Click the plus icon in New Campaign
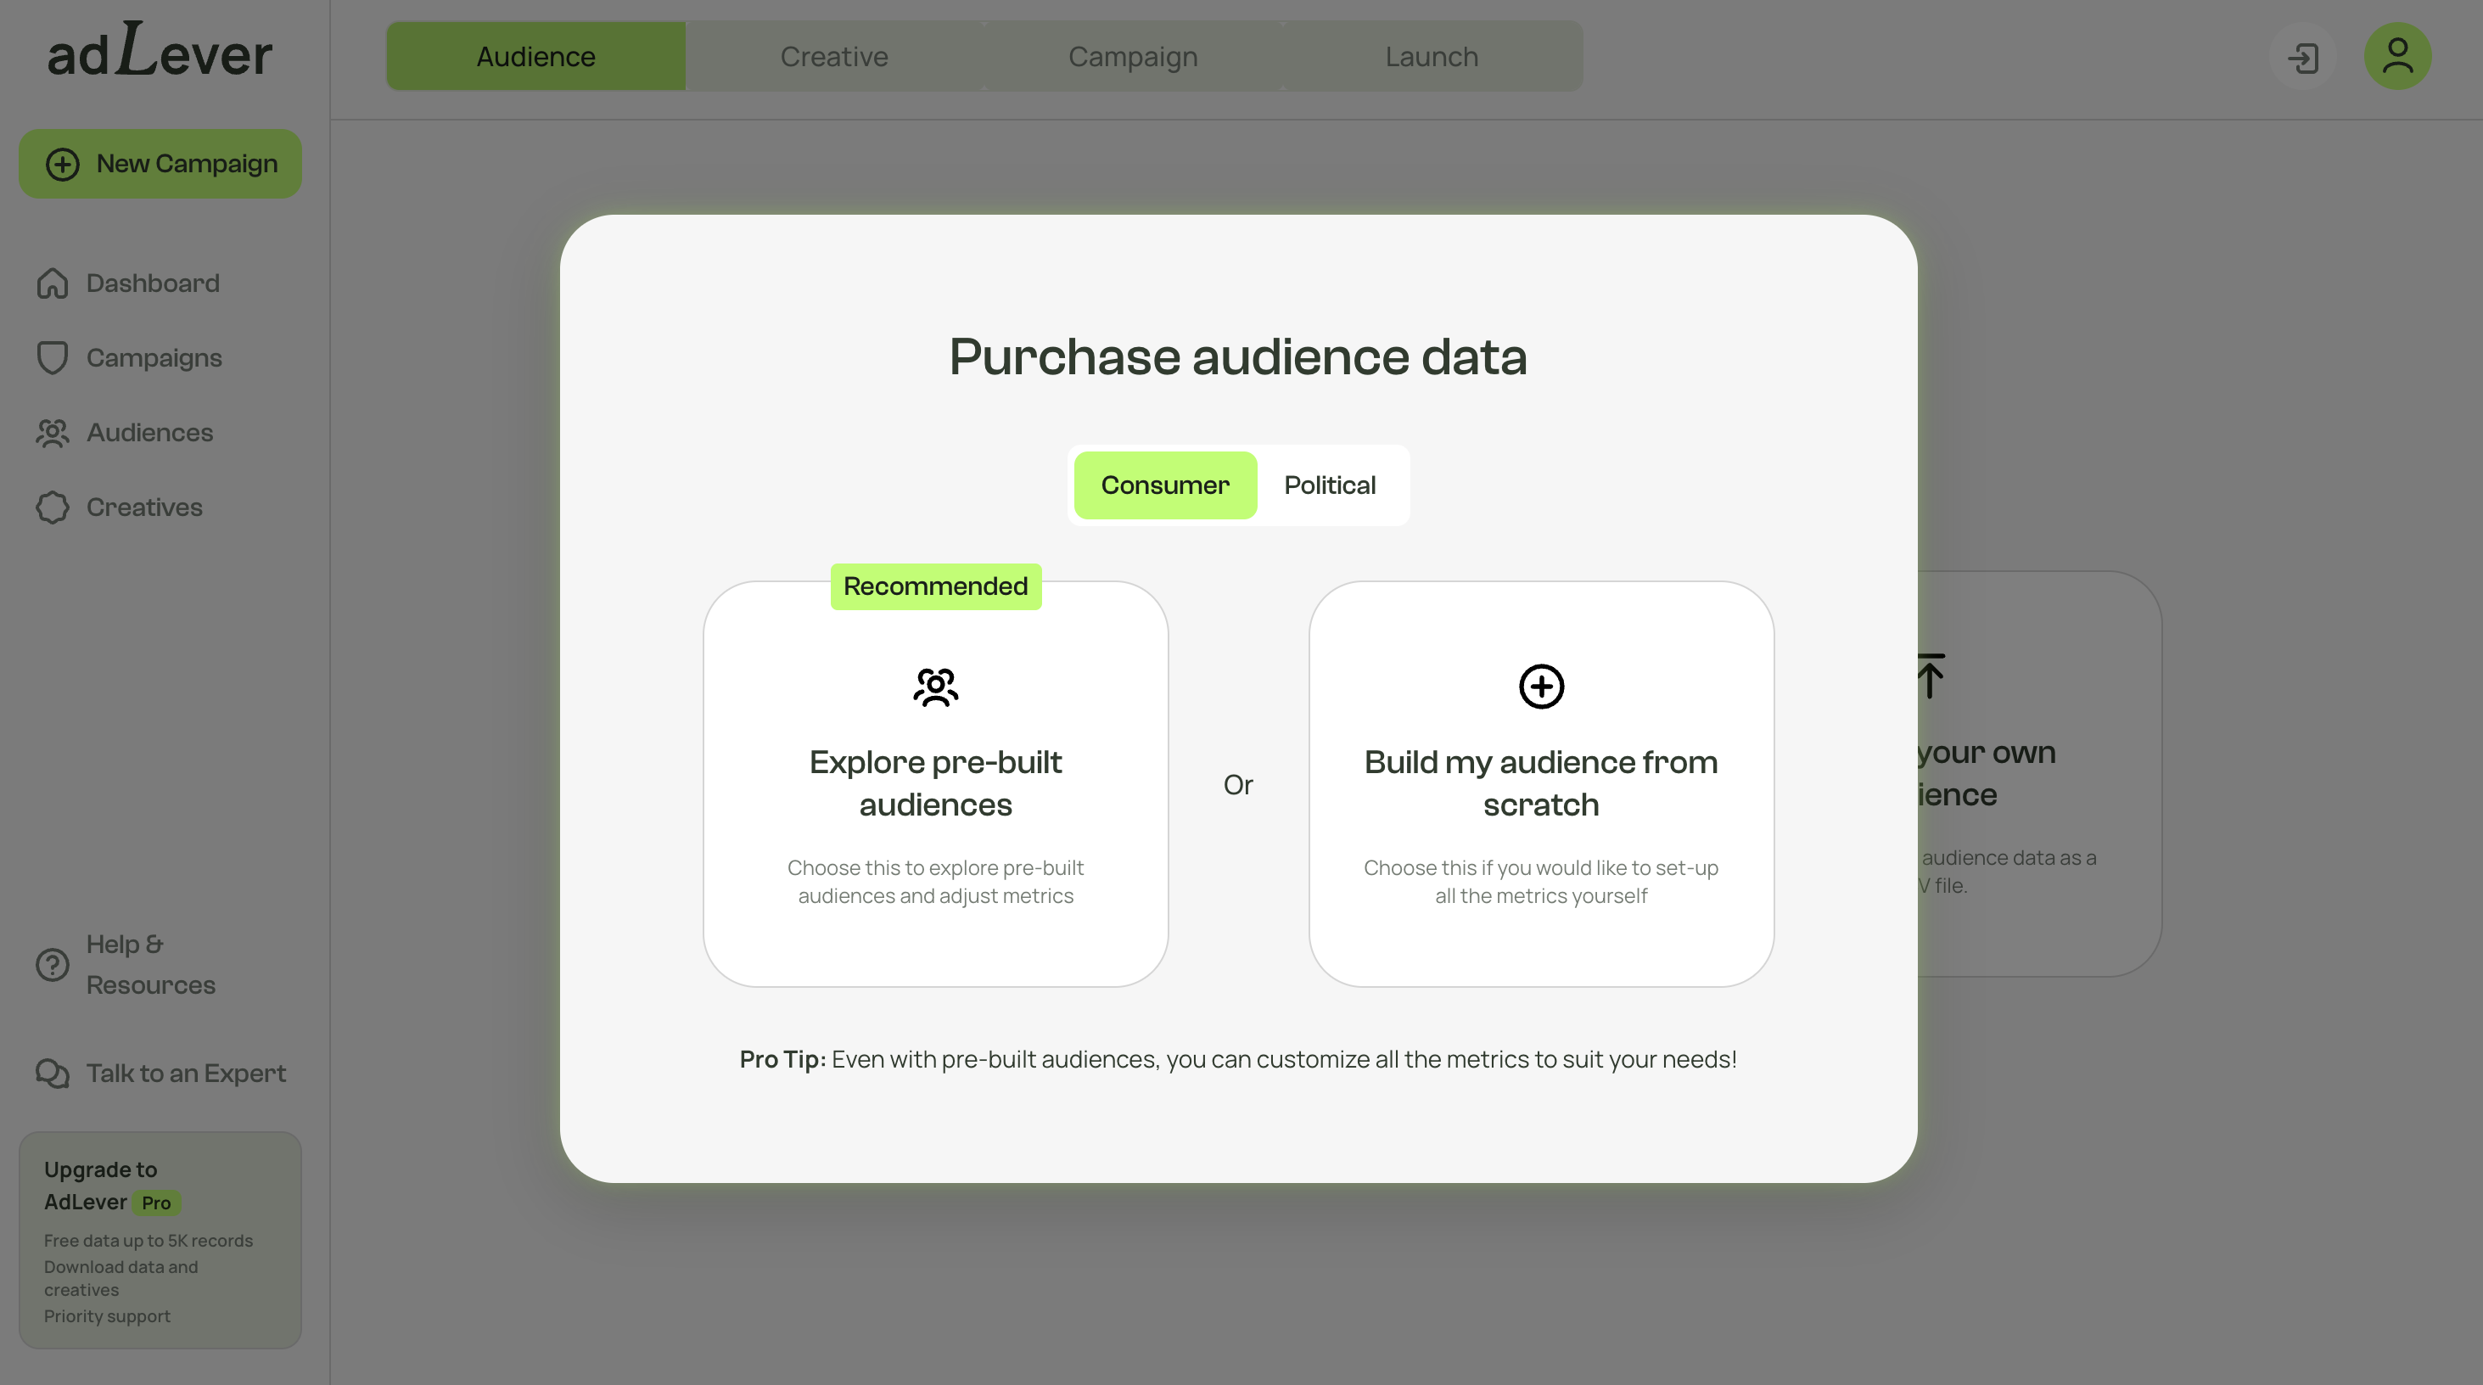Screen dimensions: 2483x1385 [x=63, y=164]
